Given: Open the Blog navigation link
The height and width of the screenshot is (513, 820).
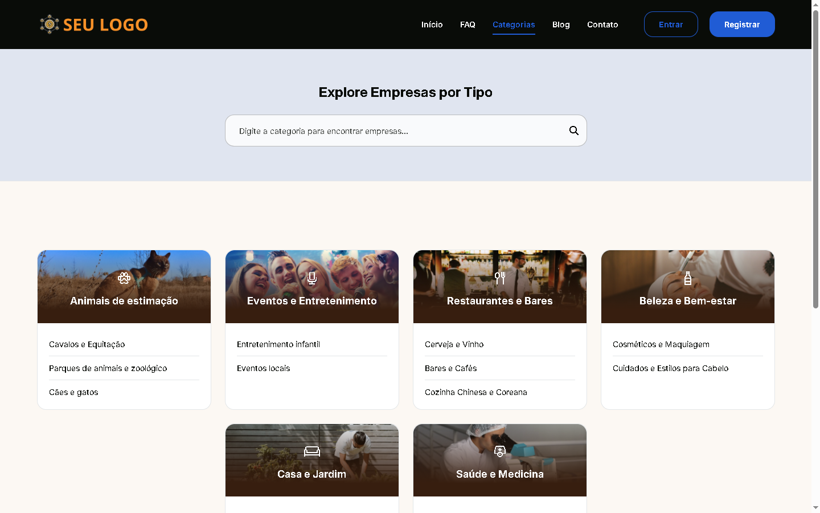Looking at the screenshot, I should point(561,25).
